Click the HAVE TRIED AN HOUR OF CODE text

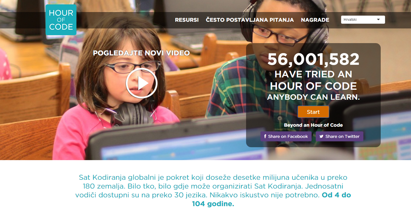pyautogui.click(x=313, y=80)
